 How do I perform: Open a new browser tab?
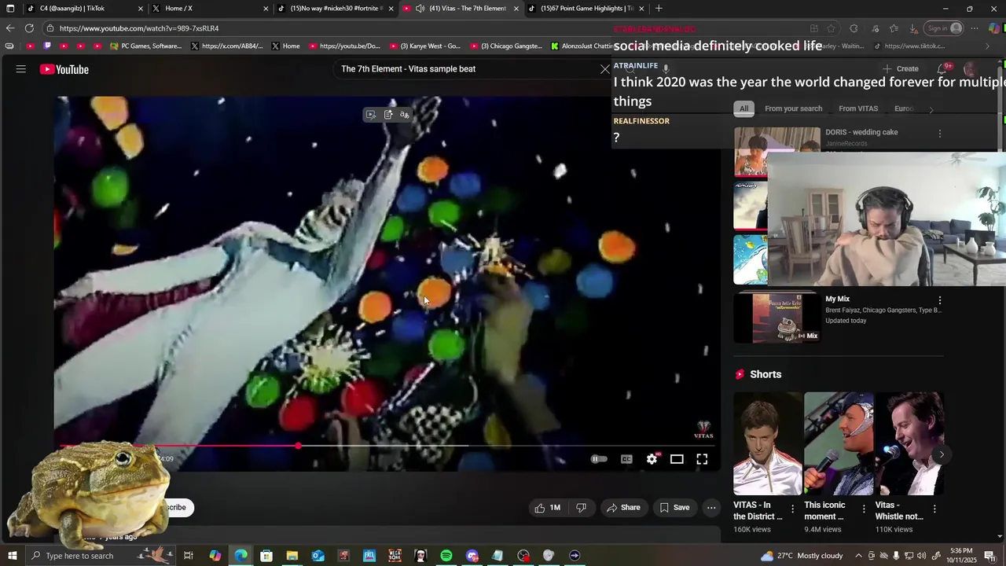[659, 9]
